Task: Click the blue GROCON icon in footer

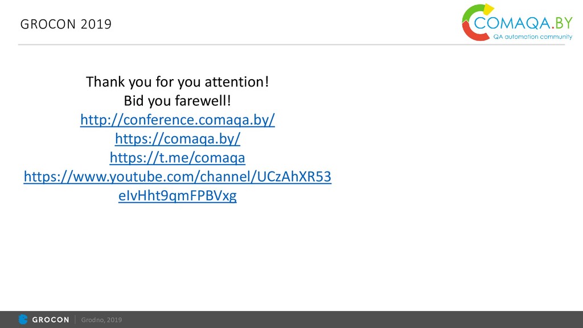Action: point(23,319)
